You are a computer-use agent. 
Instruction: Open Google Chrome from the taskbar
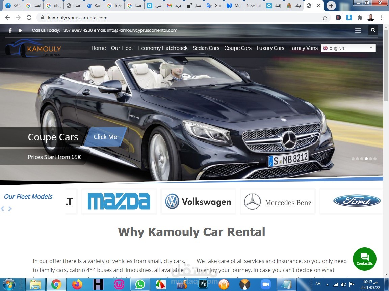(x=56, y=284)
